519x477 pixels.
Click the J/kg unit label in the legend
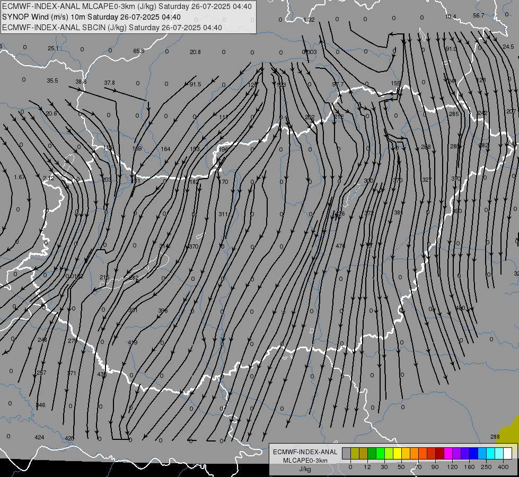pos(305,469)
